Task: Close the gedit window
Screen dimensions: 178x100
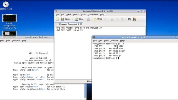Action: (144, 11)
